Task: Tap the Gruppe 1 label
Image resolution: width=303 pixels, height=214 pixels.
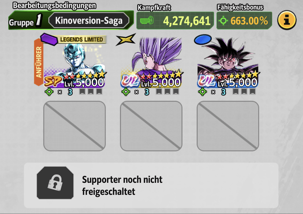Action: coord(26,20)
